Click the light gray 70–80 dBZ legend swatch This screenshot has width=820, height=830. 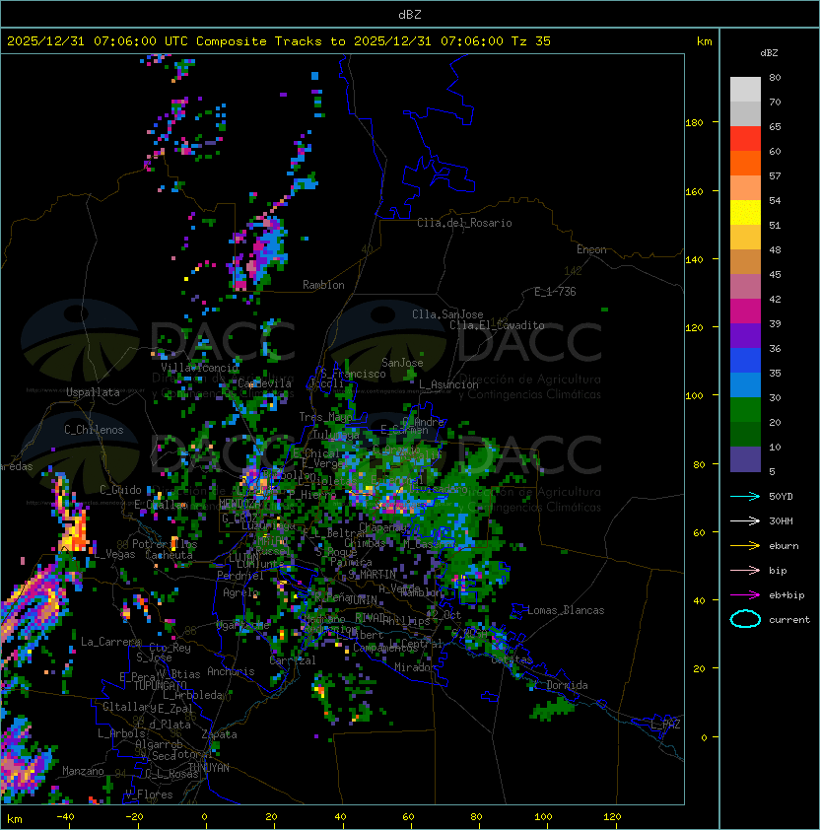point(745,90)
